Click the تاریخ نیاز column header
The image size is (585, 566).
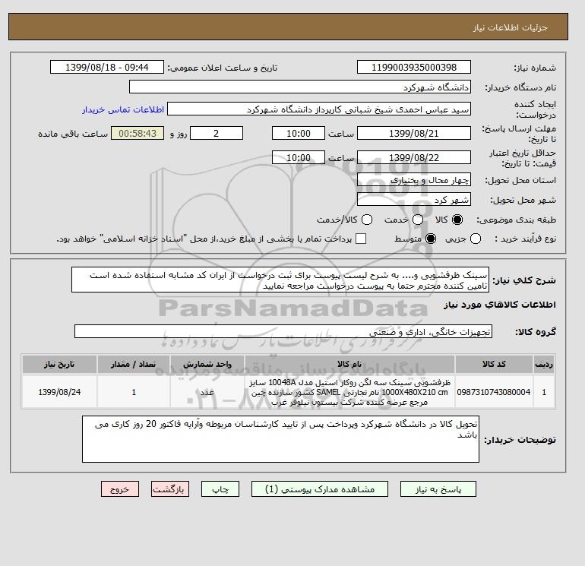pos(60,364)
